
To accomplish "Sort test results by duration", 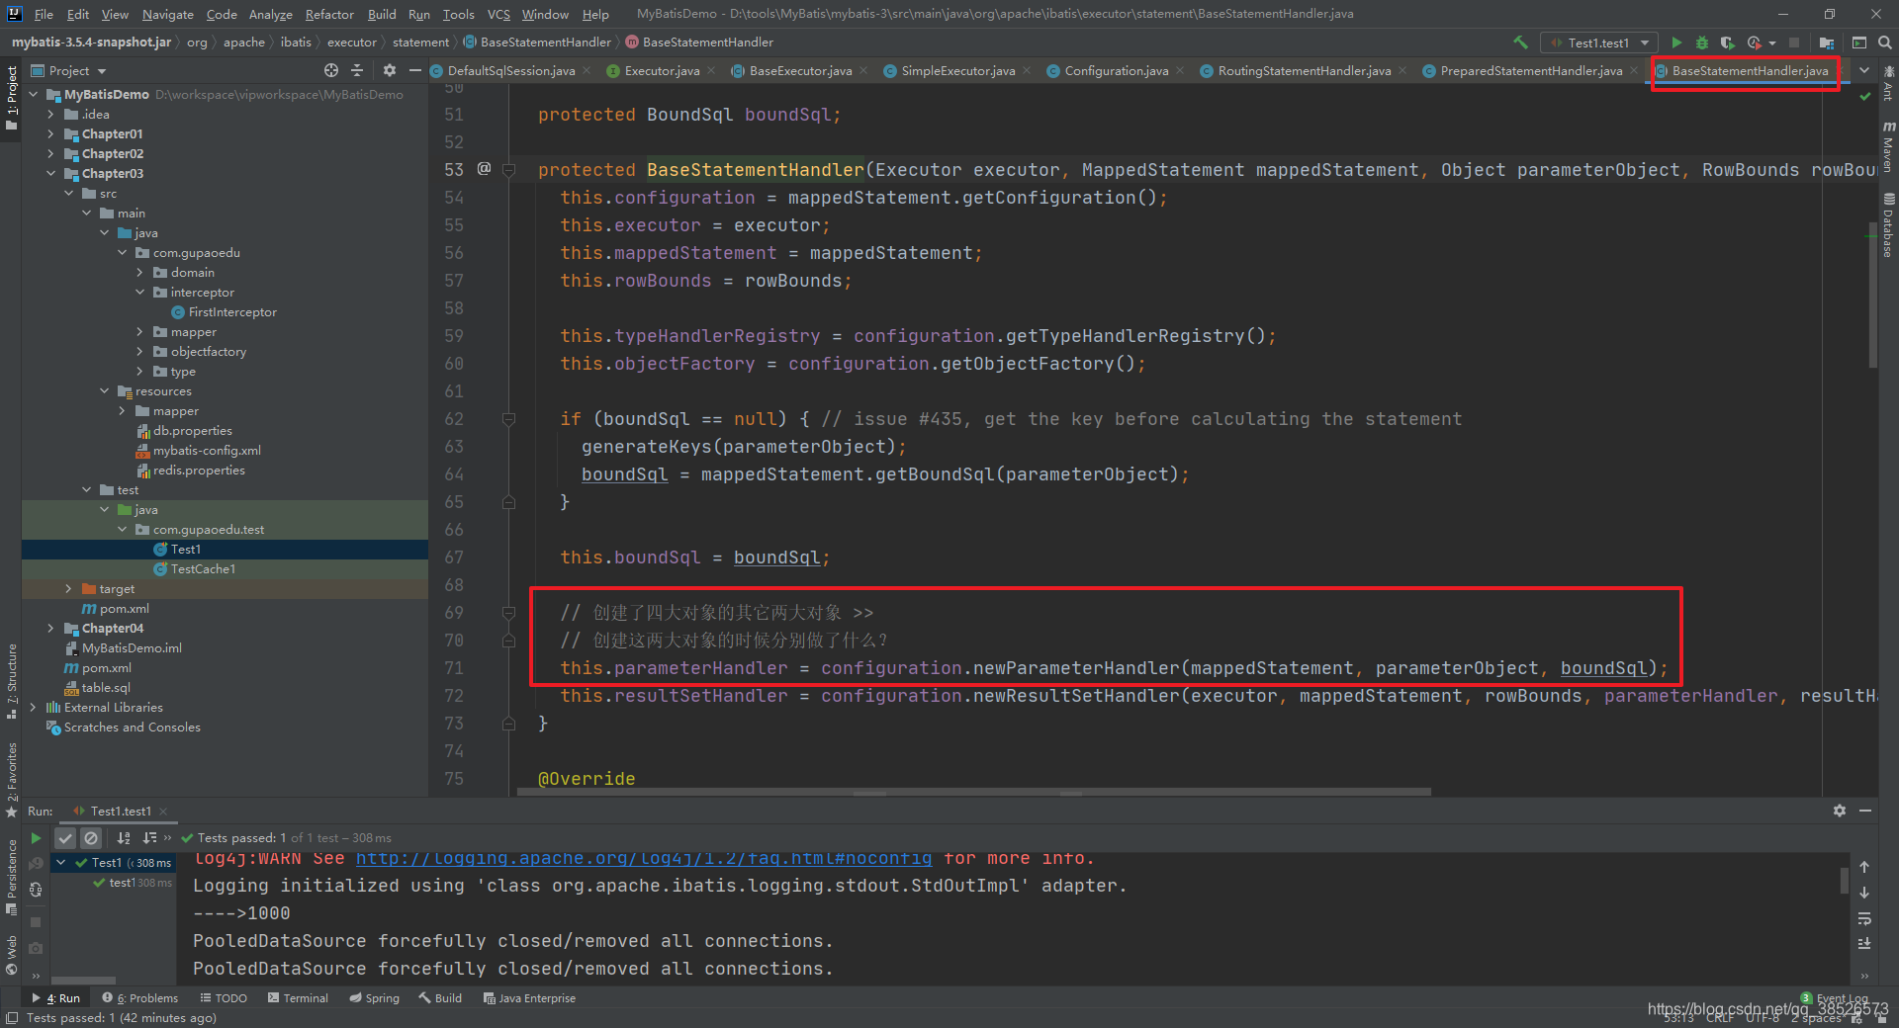I will point(149,838).
